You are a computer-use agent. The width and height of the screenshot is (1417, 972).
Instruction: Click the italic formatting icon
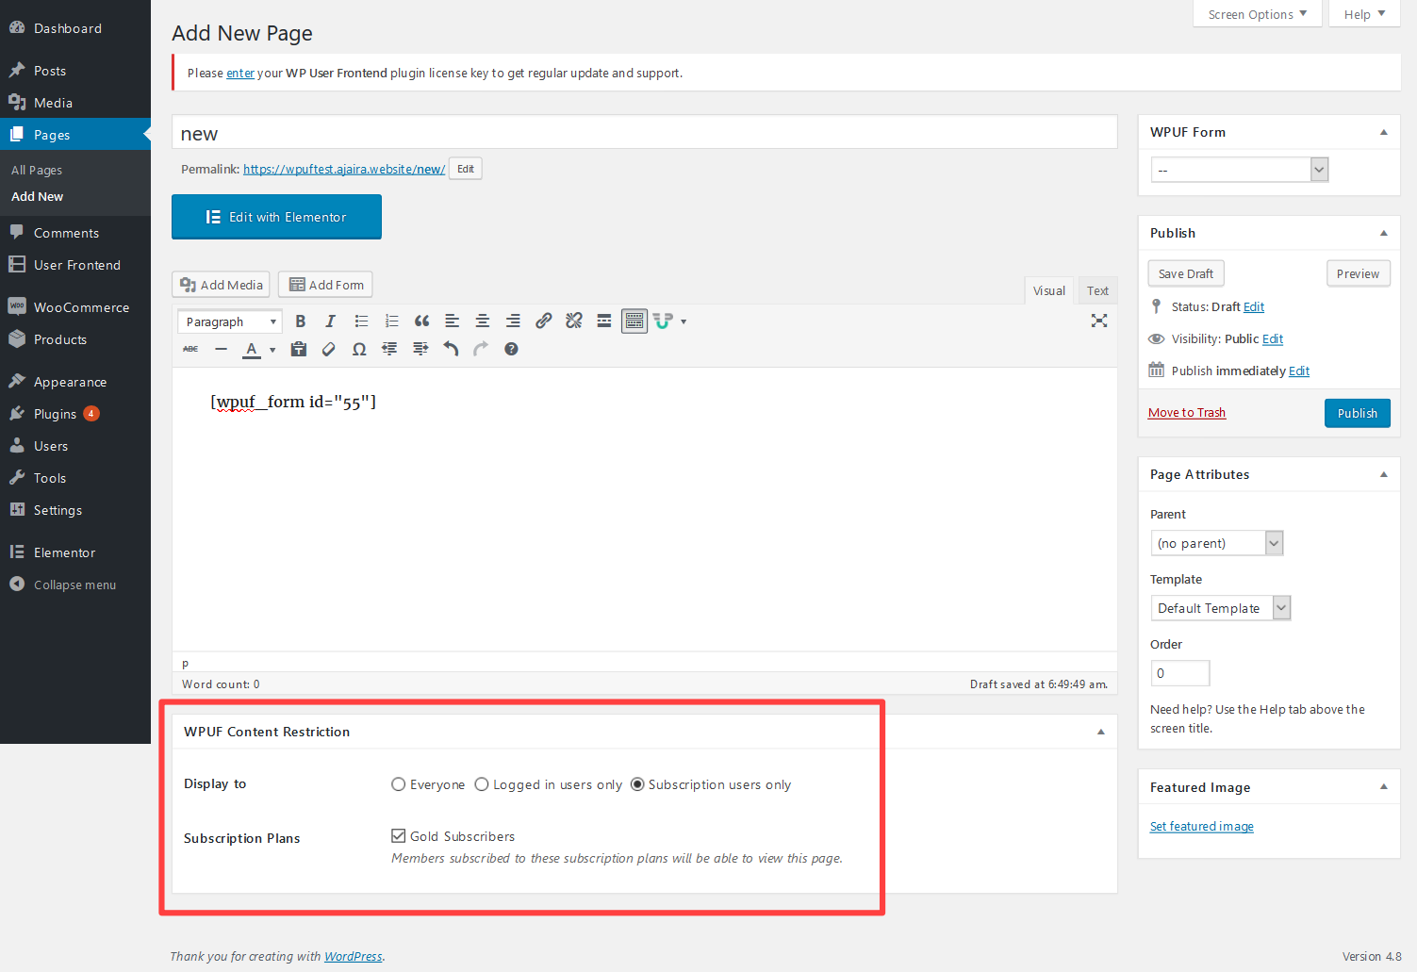pyautogui.click(x=330, y=321)
